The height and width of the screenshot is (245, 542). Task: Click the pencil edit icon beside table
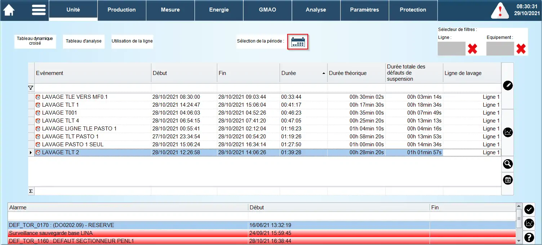coord(507,85)
